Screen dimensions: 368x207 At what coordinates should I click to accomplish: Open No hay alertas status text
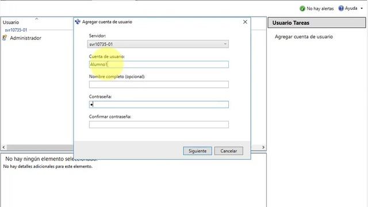coord(320,9)
